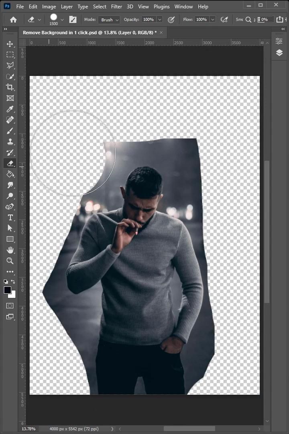Open the File menu
The height and width of the screenshot is (434, 289).
[20, 7]
